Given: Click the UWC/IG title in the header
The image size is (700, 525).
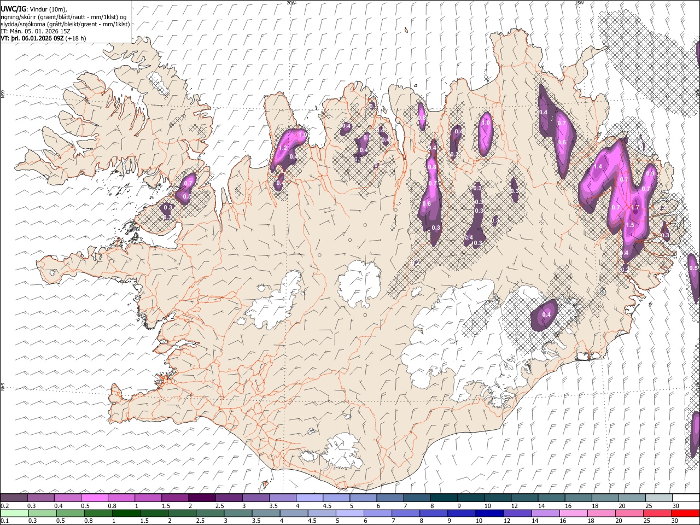Looking at the screenshot, I should tap(13, 9).
